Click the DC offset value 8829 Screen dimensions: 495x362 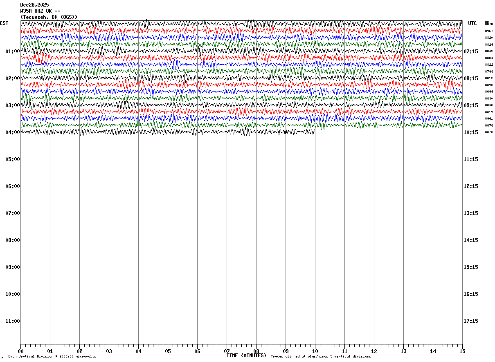point(489,45)
